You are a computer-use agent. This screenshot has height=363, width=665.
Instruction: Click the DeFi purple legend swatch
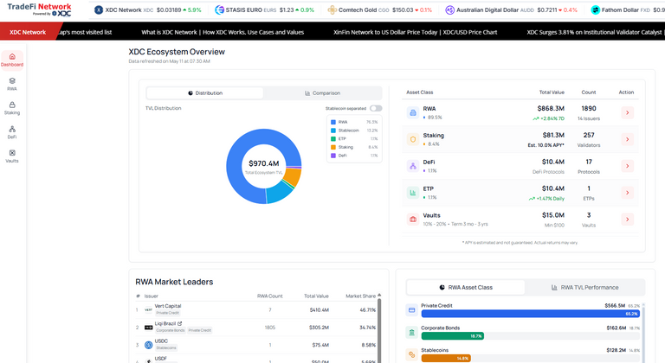coord(333,156)
